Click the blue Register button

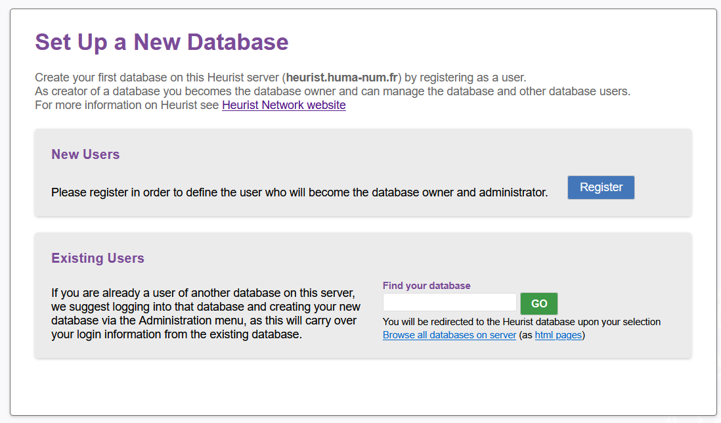click(x=601, y=187)
